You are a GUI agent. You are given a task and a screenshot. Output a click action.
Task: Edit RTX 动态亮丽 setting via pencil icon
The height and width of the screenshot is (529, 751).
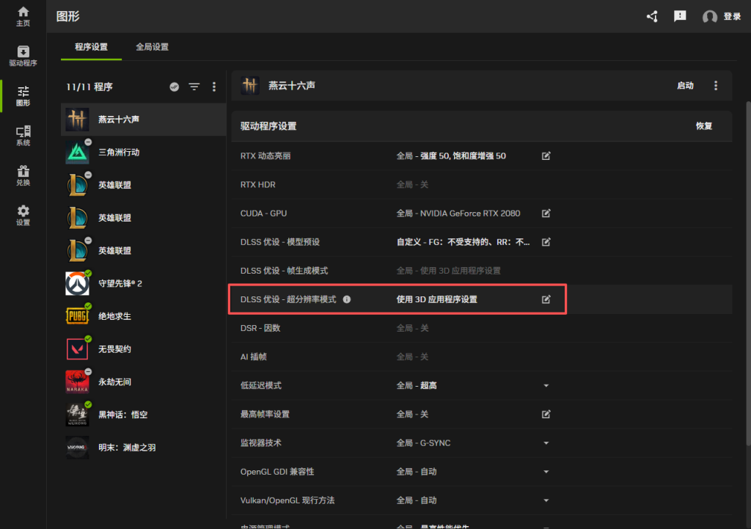[x=546, y=156]
